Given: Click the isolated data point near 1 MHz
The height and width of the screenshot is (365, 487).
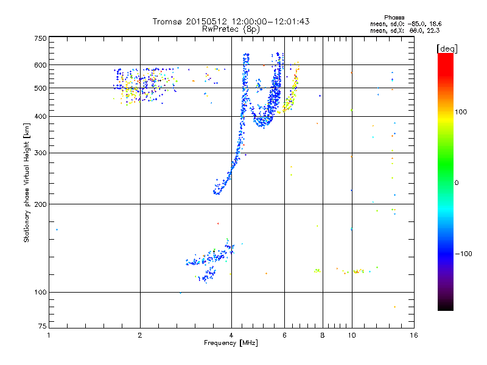Looking at the screenshot, I should coord(57,230).
